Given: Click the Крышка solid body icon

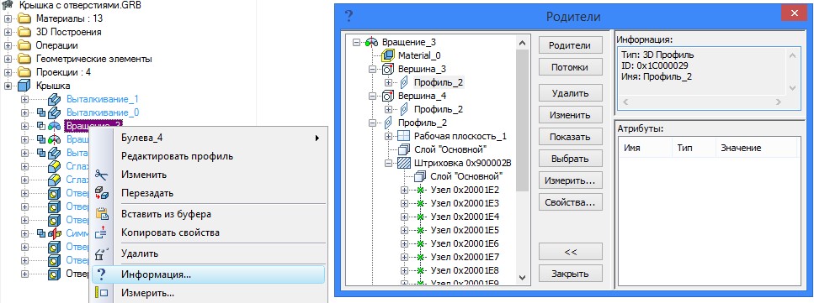Looking at the screenshot, I should tap(24, 86).
